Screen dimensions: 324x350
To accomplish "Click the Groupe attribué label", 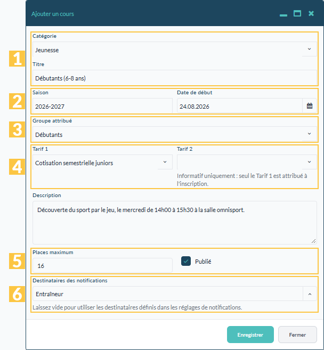I will tap(52, 121).
